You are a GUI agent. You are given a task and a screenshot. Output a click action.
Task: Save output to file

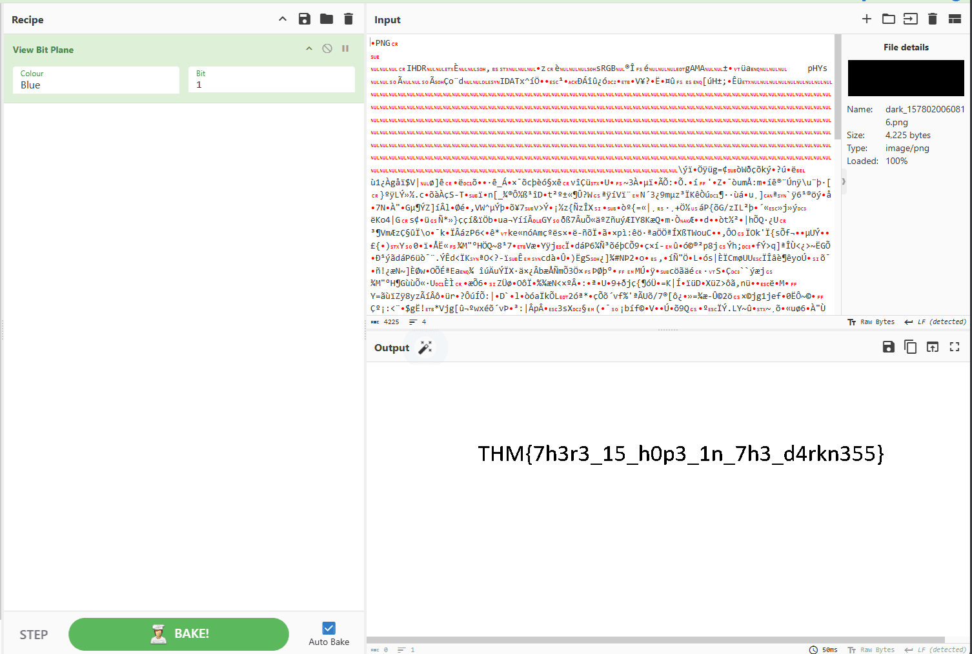tap(889, 347)
